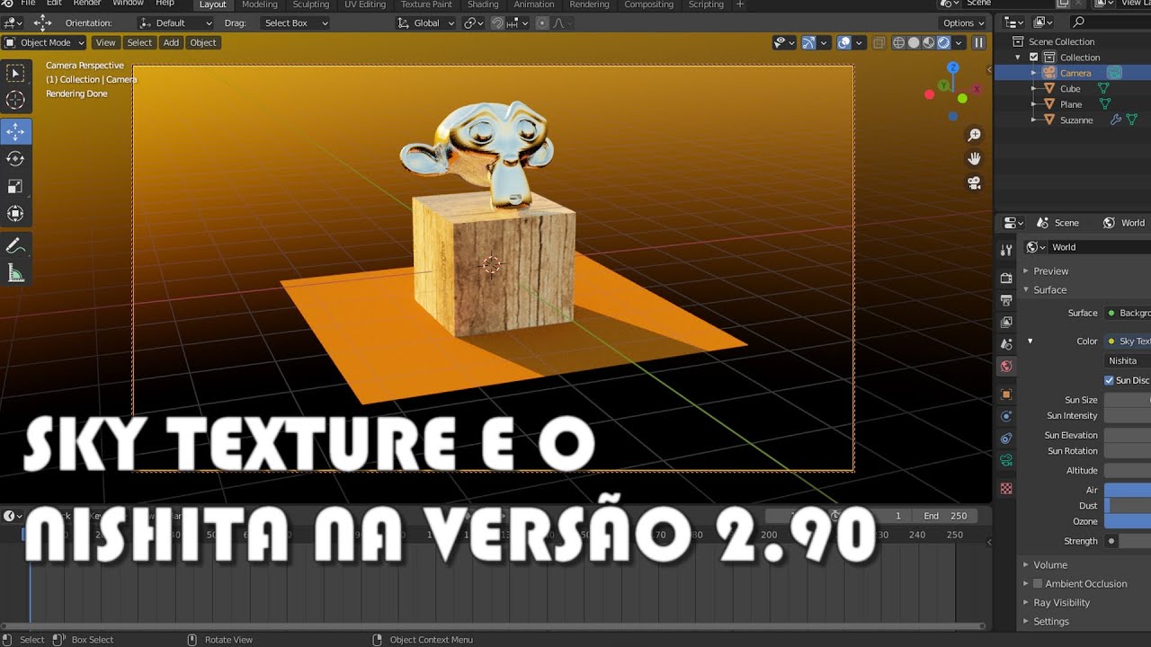Screen dimensions: 1151x647
Task: Open the Object properties tab
Action: click(x=1006, y=394)
